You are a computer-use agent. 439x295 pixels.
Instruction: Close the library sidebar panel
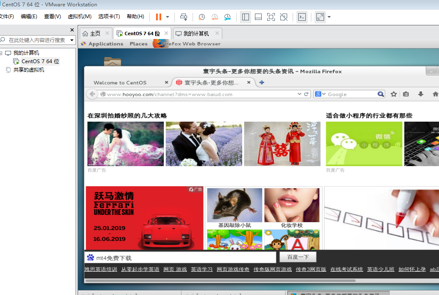[x=72, y=30]
